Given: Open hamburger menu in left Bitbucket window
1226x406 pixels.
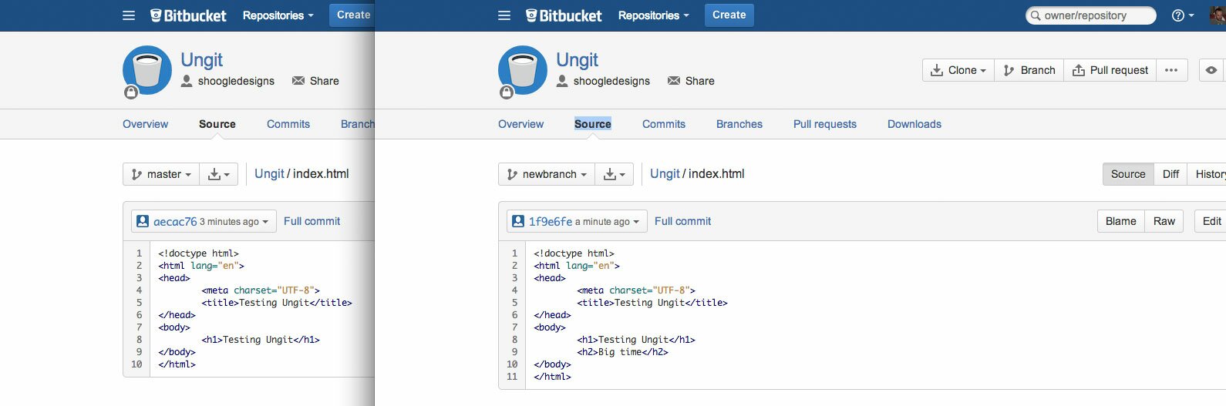Looking at the screenshot, I should tap(129, 15).
